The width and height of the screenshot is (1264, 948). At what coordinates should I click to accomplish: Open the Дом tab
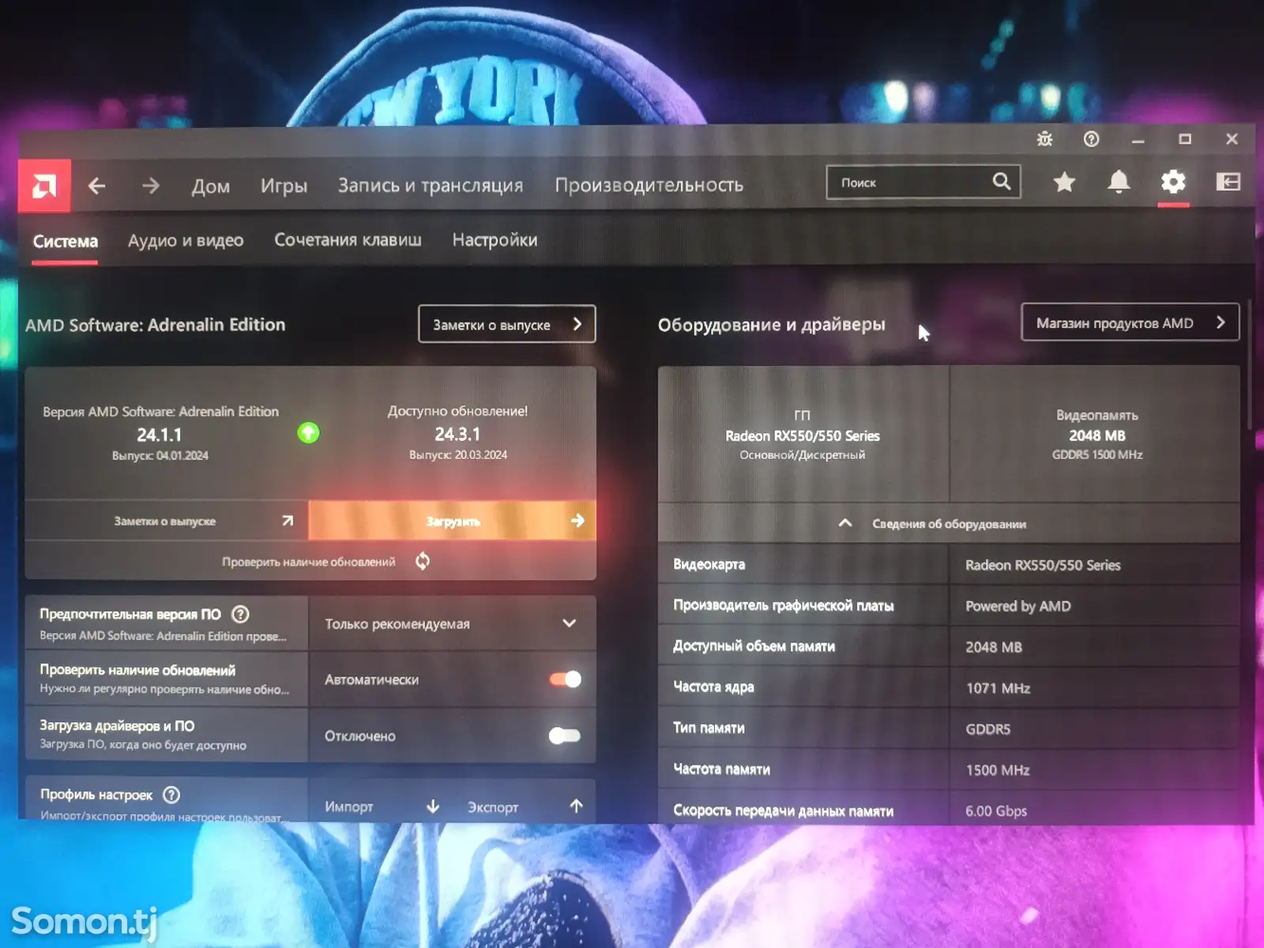click(x=211, y=186)
